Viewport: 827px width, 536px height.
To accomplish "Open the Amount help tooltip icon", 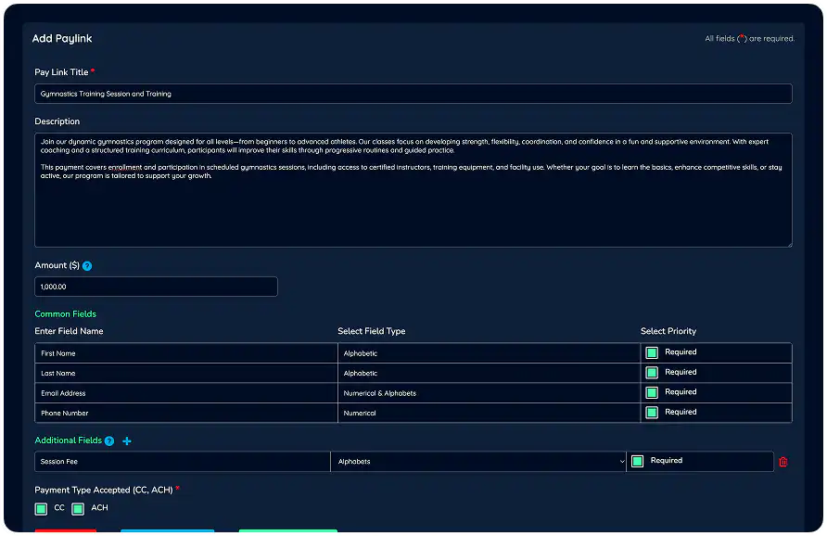I will pos(87,265).
